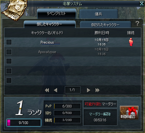The height and width of the screenshot is (133, 145).
Task: Select the 倒したキャラクター tab
Action: click(49, 24)
